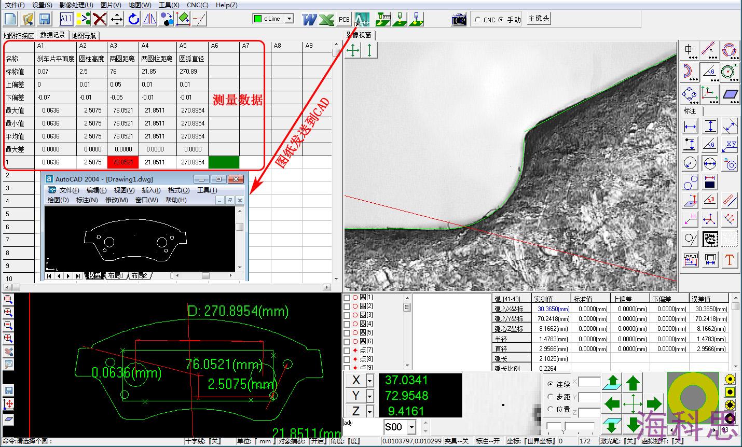Expand the S00 speed dropdown

click(x=412, y=427)
